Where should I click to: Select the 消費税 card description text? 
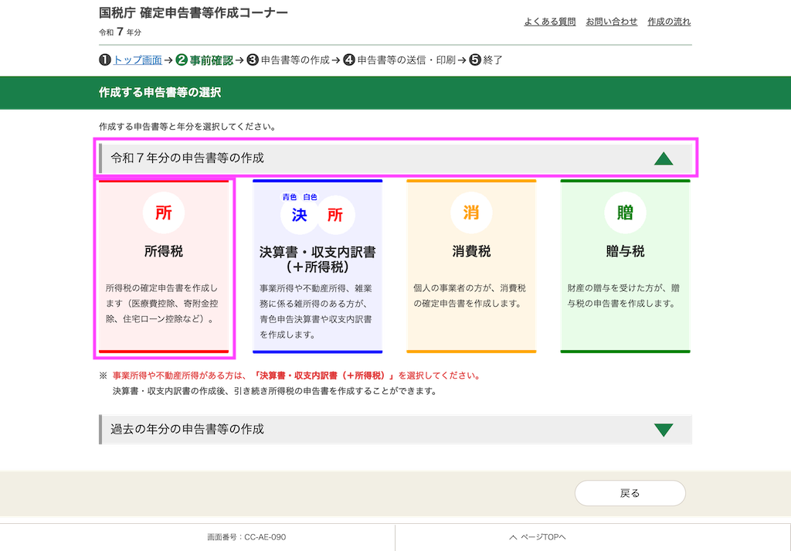click(x=470, y=295)
